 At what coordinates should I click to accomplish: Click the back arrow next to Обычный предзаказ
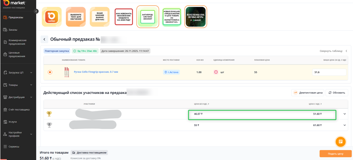(x=44, y=39)
